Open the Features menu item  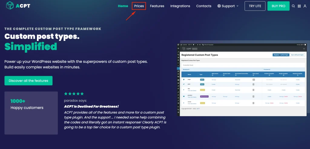pyautogui.click(x=157, y=6)
